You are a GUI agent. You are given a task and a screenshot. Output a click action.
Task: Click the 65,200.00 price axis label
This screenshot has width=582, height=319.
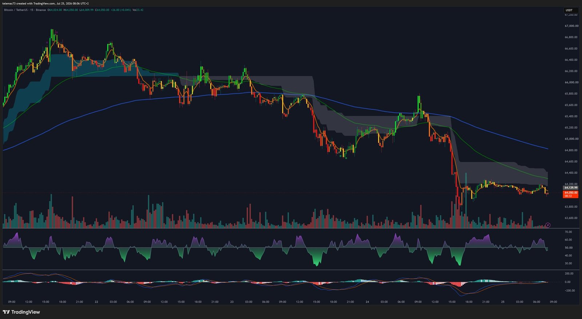click(571, 128)
